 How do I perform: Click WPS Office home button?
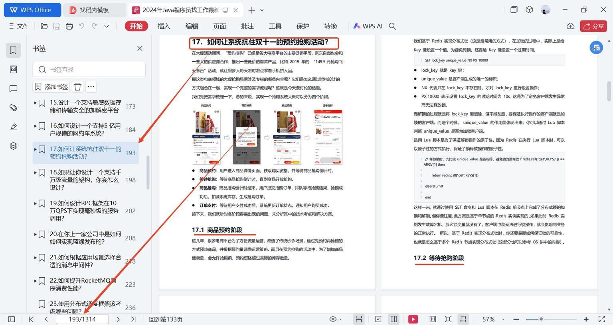click(x=32, y=10)
